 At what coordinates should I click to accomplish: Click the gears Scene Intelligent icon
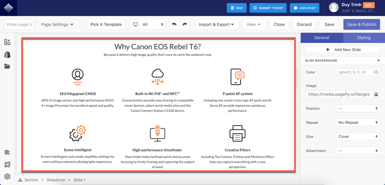click(x=78, y=133)
